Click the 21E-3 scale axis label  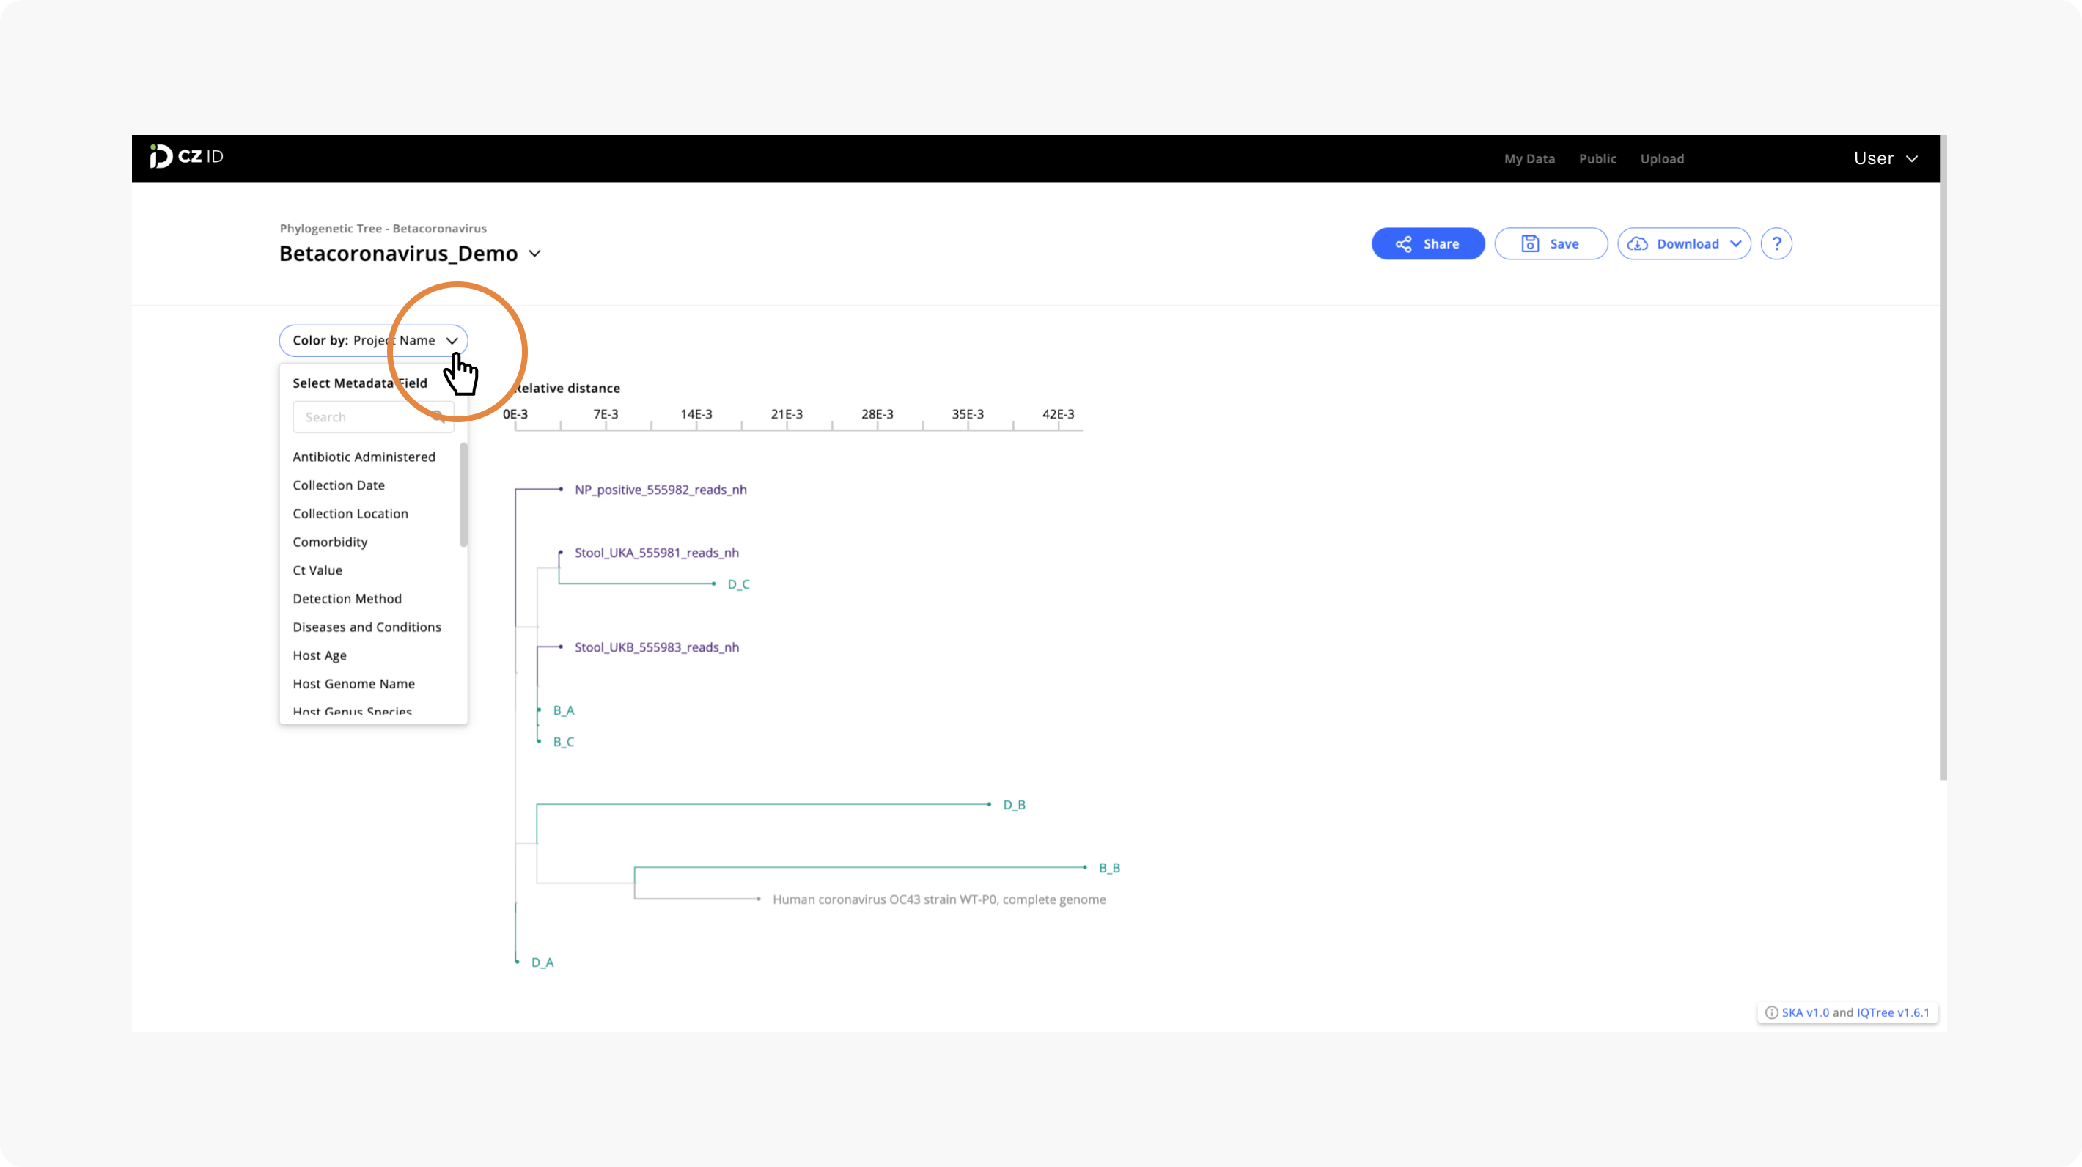(x=787, y=415)
